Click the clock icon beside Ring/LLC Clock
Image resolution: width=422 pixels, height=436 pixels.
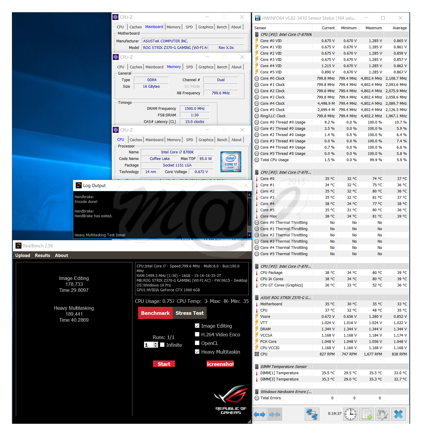(257, 116)
